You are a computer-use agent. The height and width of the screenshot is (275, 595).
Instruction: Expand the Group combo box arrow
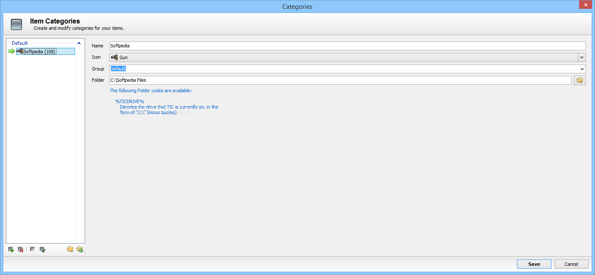tap(582, 69)
